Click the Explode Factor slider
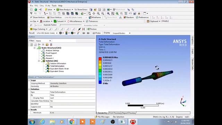The width and height of the screenshot is (222, 125). (x=71, y=25)
